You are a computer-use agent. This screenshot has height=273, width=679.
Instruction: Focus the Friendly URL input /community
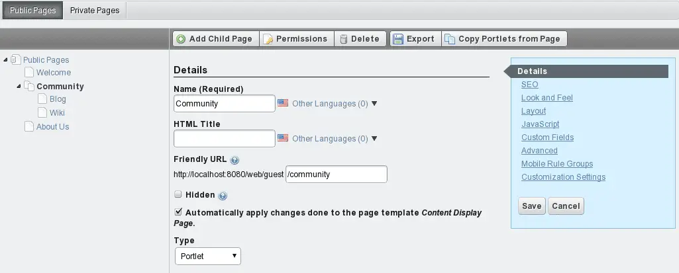(337, 174)
